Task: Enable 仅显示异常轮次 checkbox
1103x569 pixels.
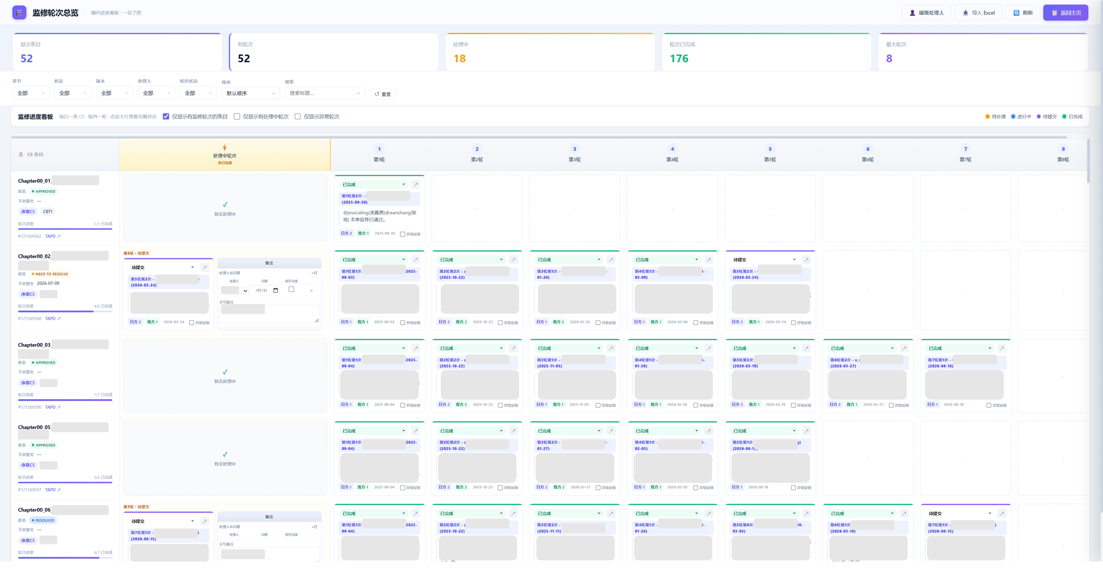Action: click(297, 116)
